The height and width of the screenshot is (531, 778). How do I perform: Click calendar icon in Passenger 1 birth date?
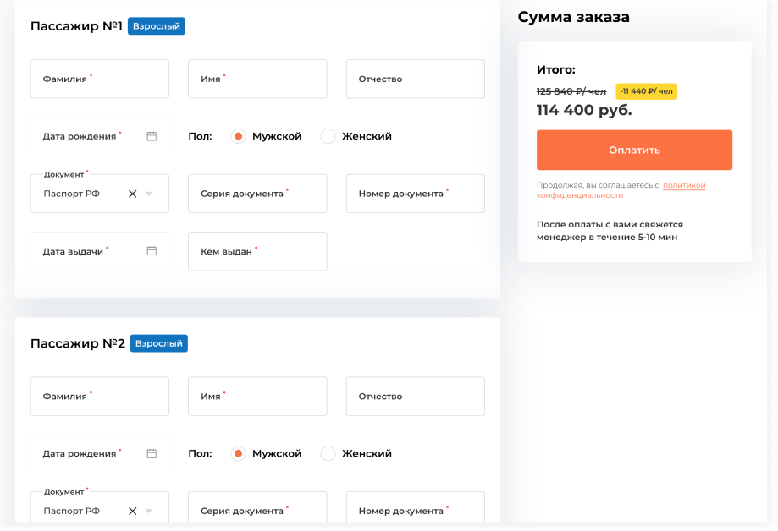pos(152,136)
